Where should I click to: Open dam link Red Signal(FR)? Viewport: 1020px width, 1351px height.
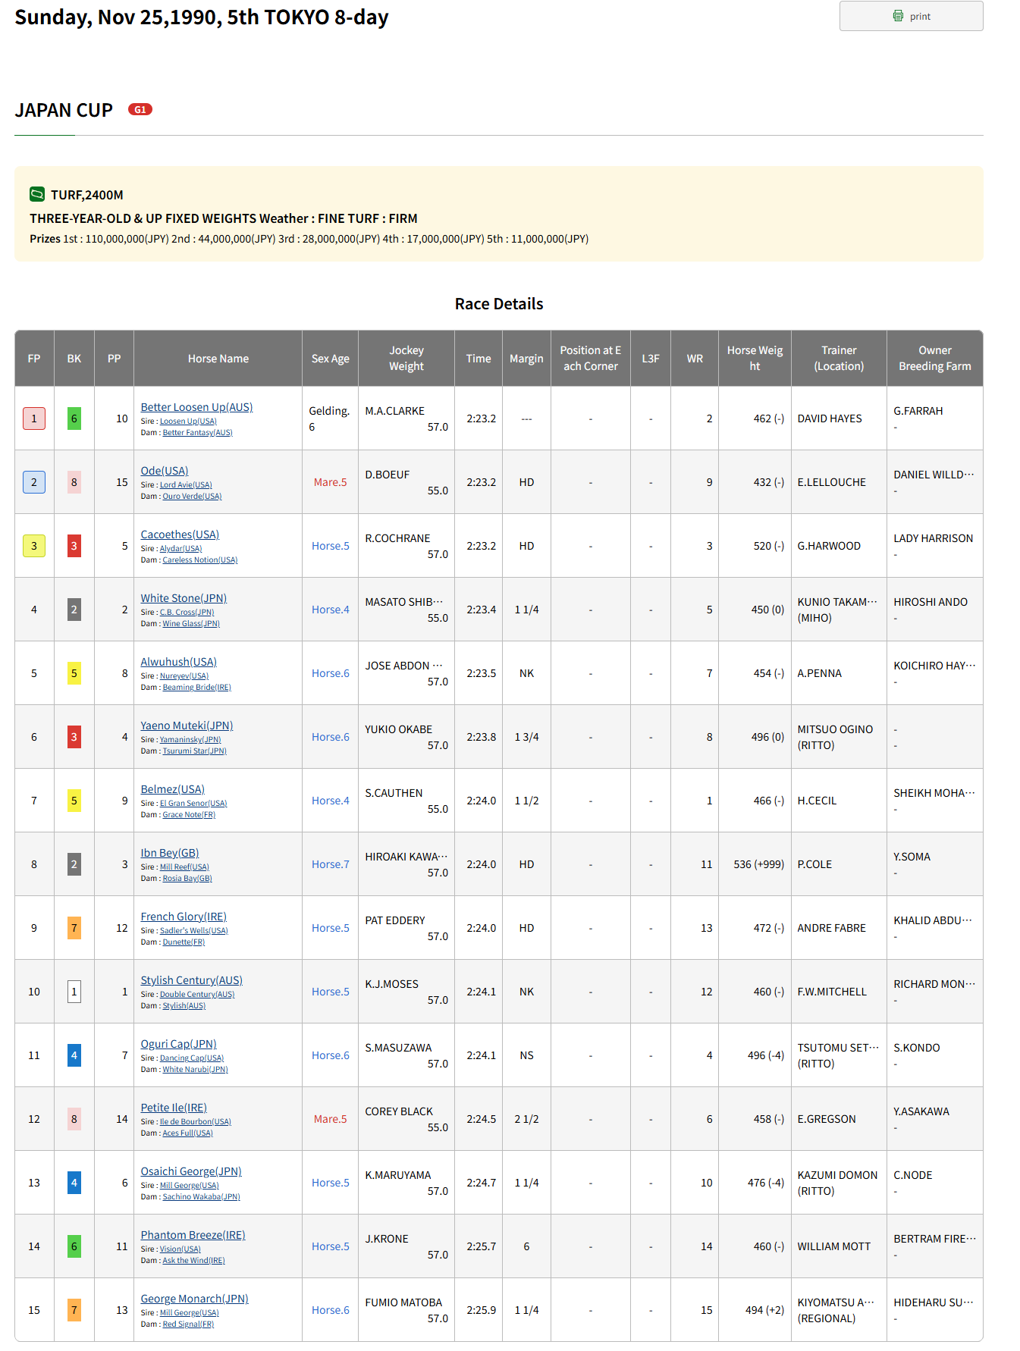188,1324
